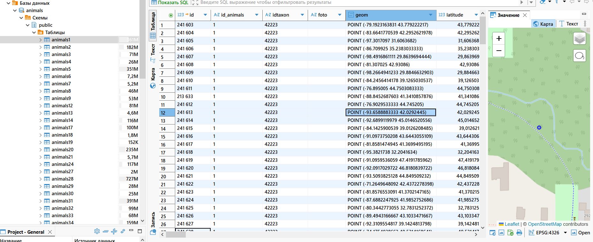593x242 pixels.
Task: Collapse the Базы данных tree node
Action: click(9, 3)
